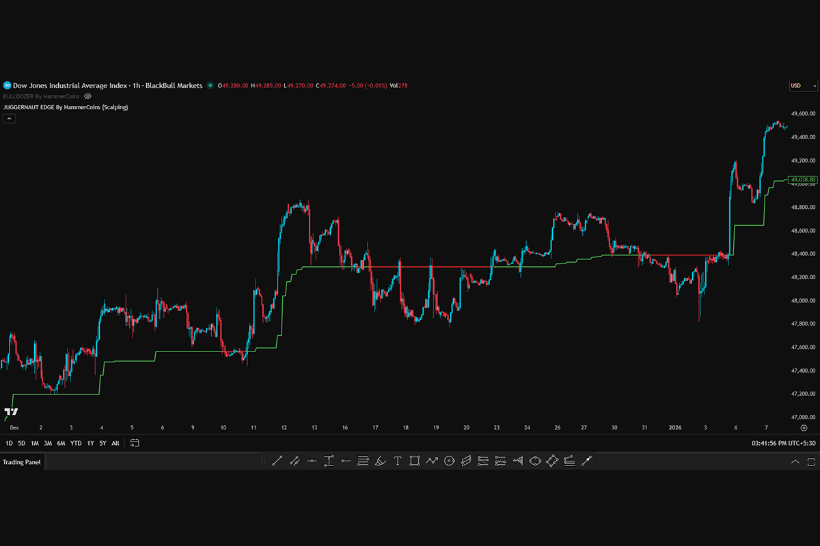The image size is (820, 546).
Task: Select the Text annotation tool
Action: click(x=397, y=461)
